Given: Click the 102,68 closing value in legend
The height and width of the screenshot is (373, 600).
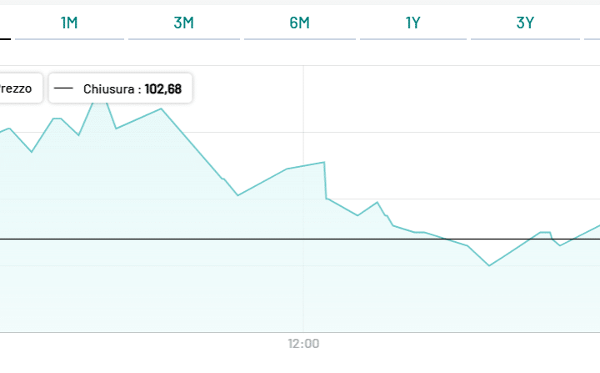Looking at the screenshot, I should pyautogui.click(x=163, y=88).
